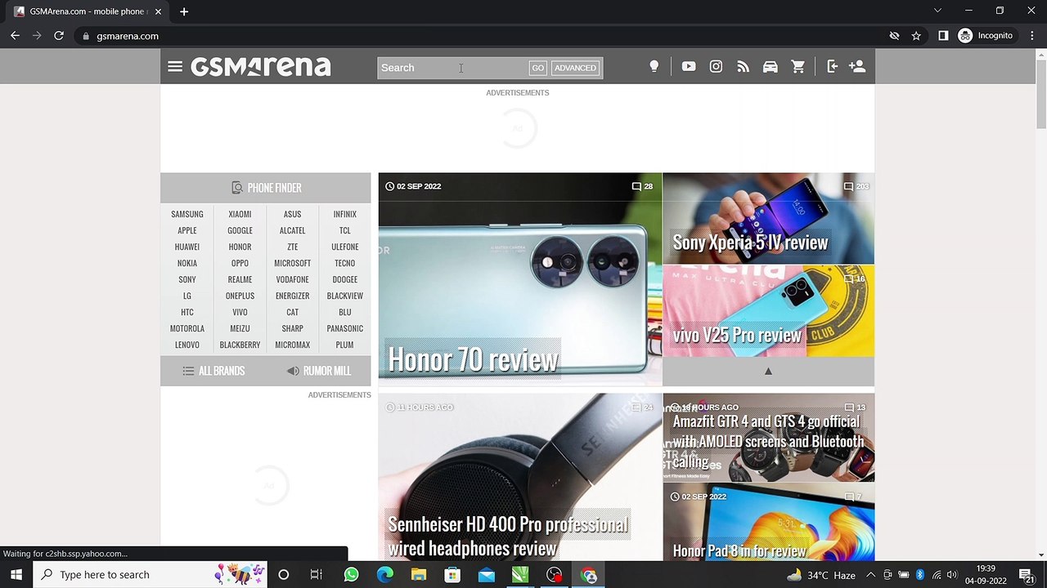1047x588 pixels.
Task: Open the Incognito profile indicator
Action: (986, 36)
